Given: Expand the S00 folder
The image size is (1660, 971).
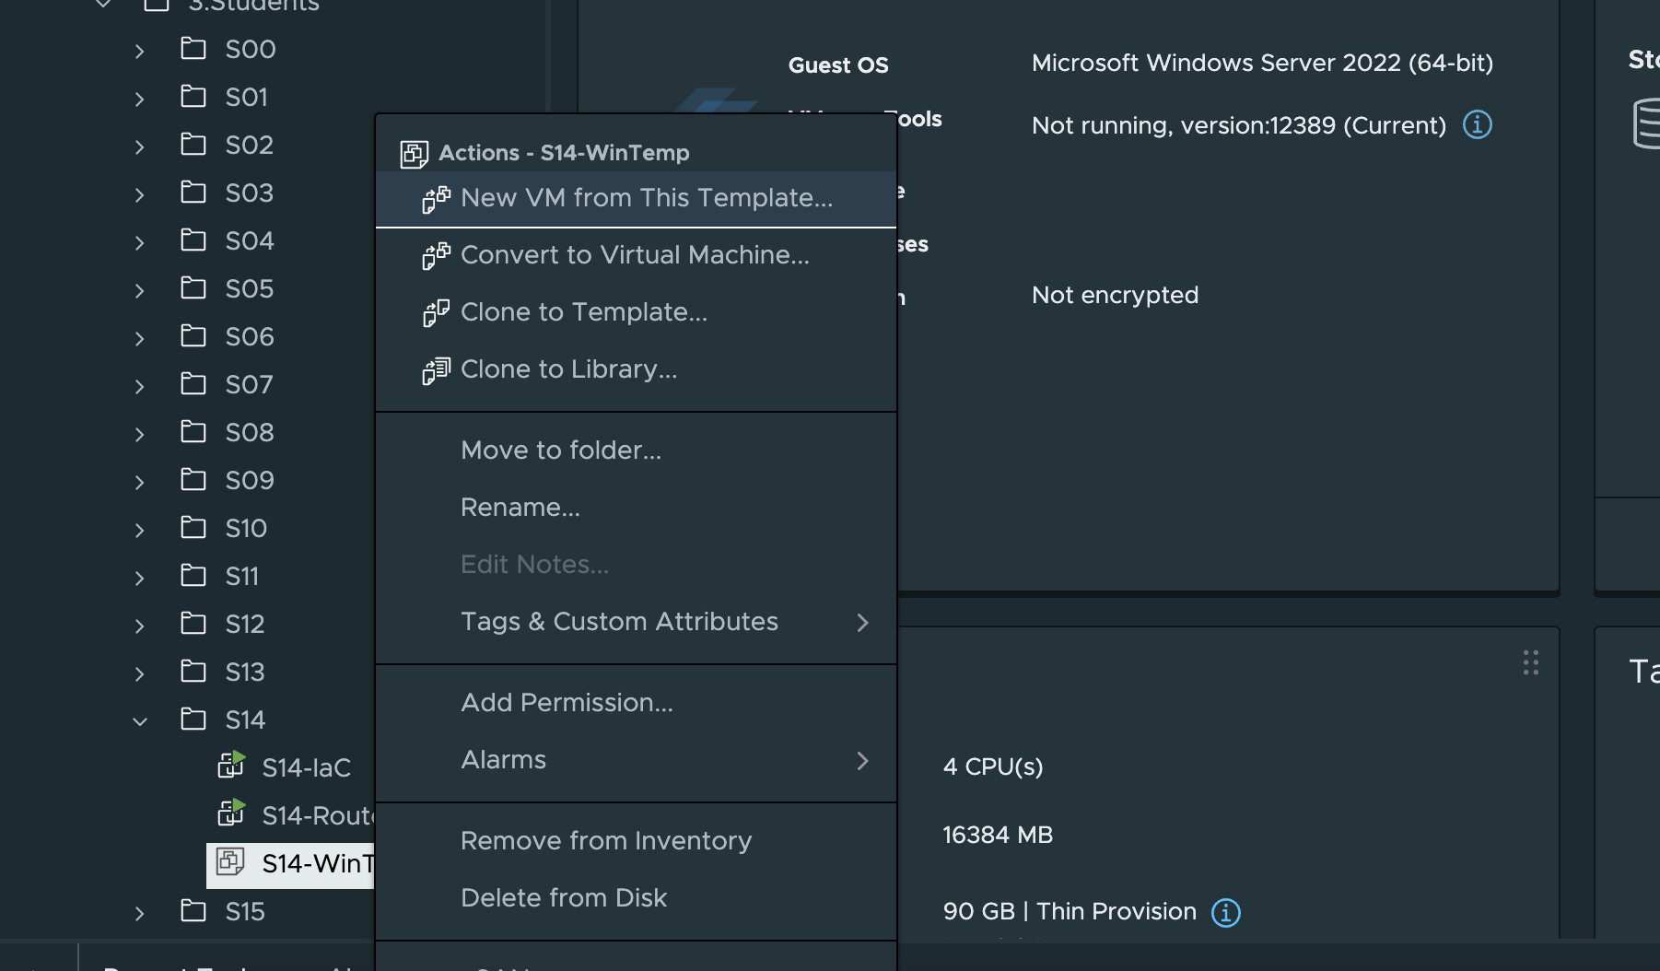Looking at the screenshot, I should [x=140, y=51].
